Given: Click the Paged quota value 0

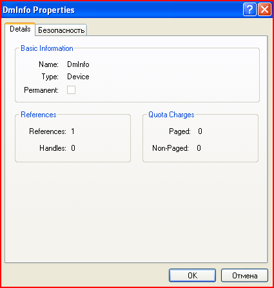Looking at the screenshot, I should [200, 131].
